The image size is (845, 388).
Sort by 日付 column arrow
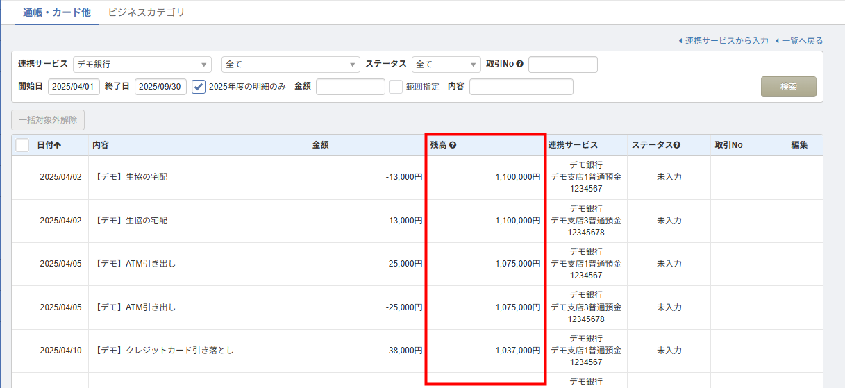point(57,145)
